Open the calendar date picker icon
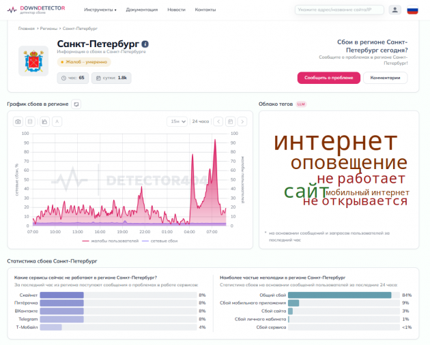This screenshot has width=430, height=345. tap(231, 121)
